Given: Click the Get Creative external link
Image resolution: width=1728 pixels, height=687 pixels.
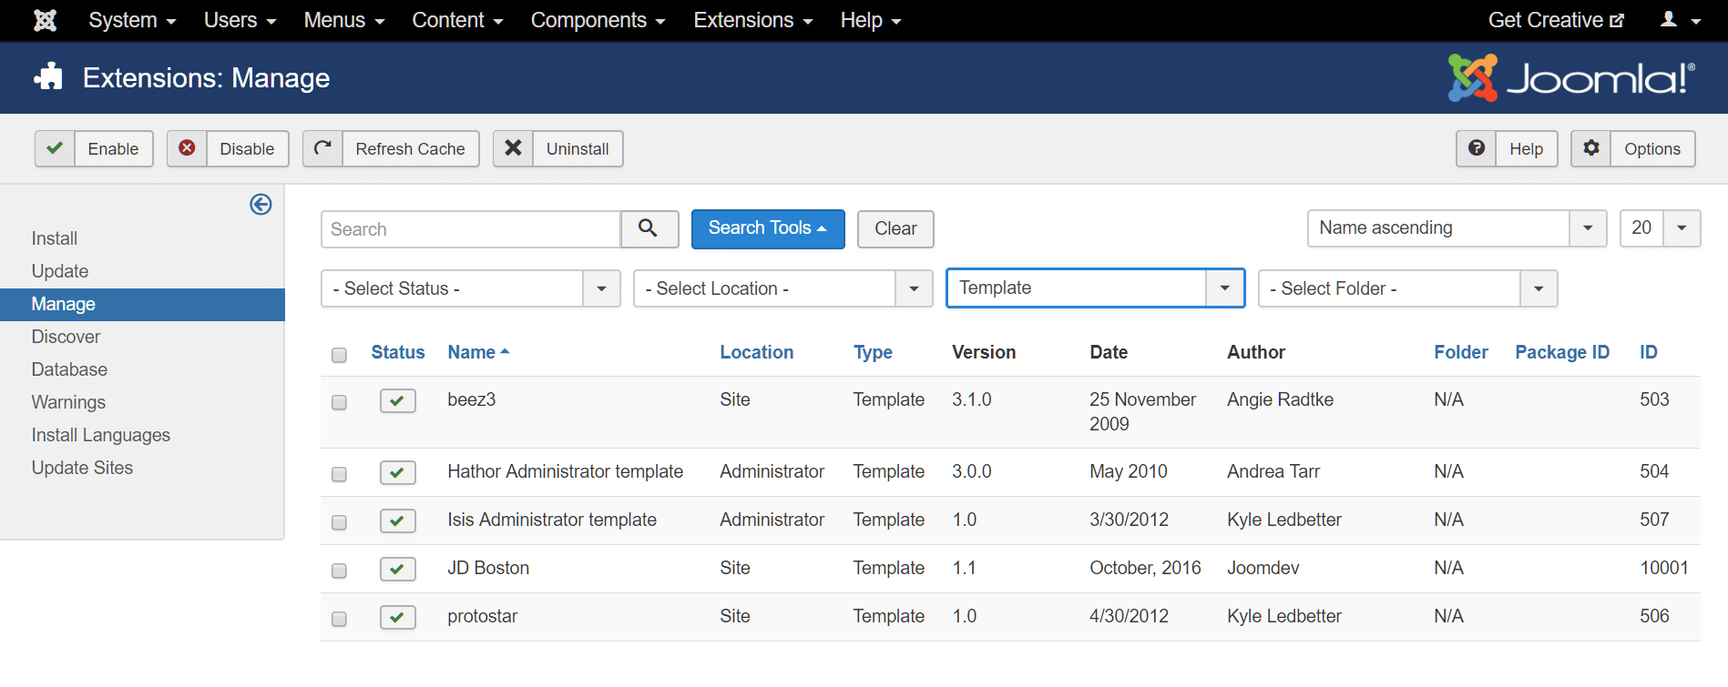Looking at the screenshot, I should pos(1556,20).
